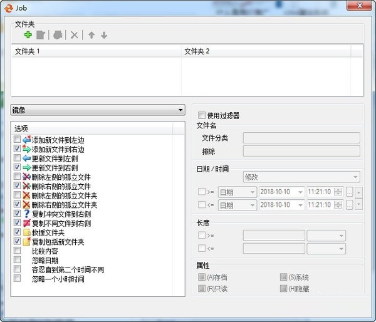Click the gray copy folder toolbar icon
Image resolution: width=376 pixels, height=322 pixels.
click(x=58, y=35)
